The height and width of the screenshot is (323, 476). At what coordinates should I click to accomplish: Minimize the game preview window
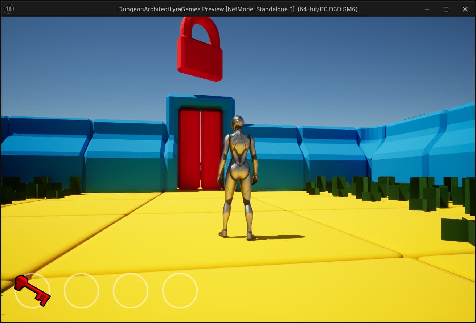(x=427, y=9)
